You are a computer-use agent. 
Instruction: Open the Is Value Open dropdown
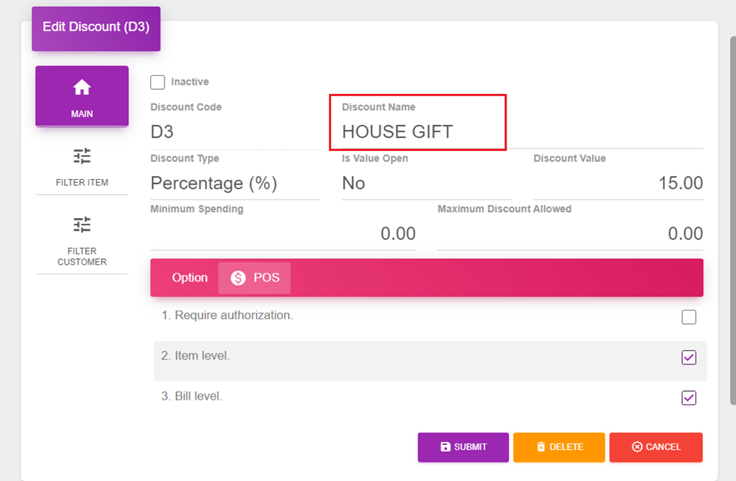[425, 184]
